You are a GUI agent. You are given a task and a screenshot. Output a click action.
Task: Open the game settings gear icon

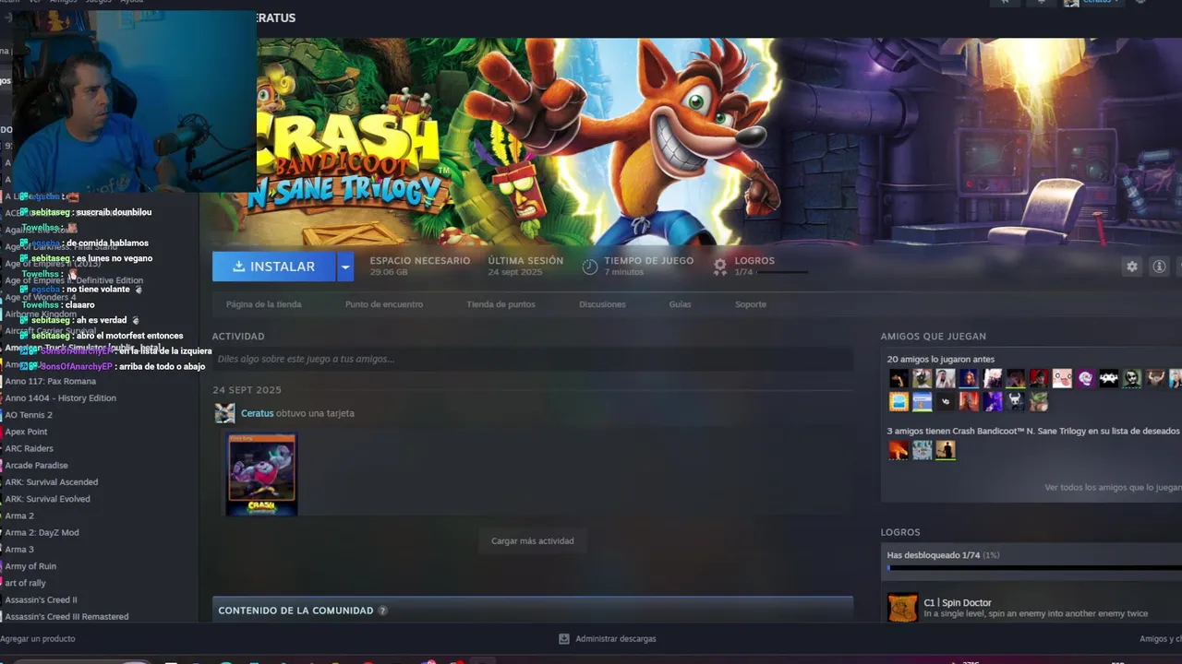(1131, 267)
